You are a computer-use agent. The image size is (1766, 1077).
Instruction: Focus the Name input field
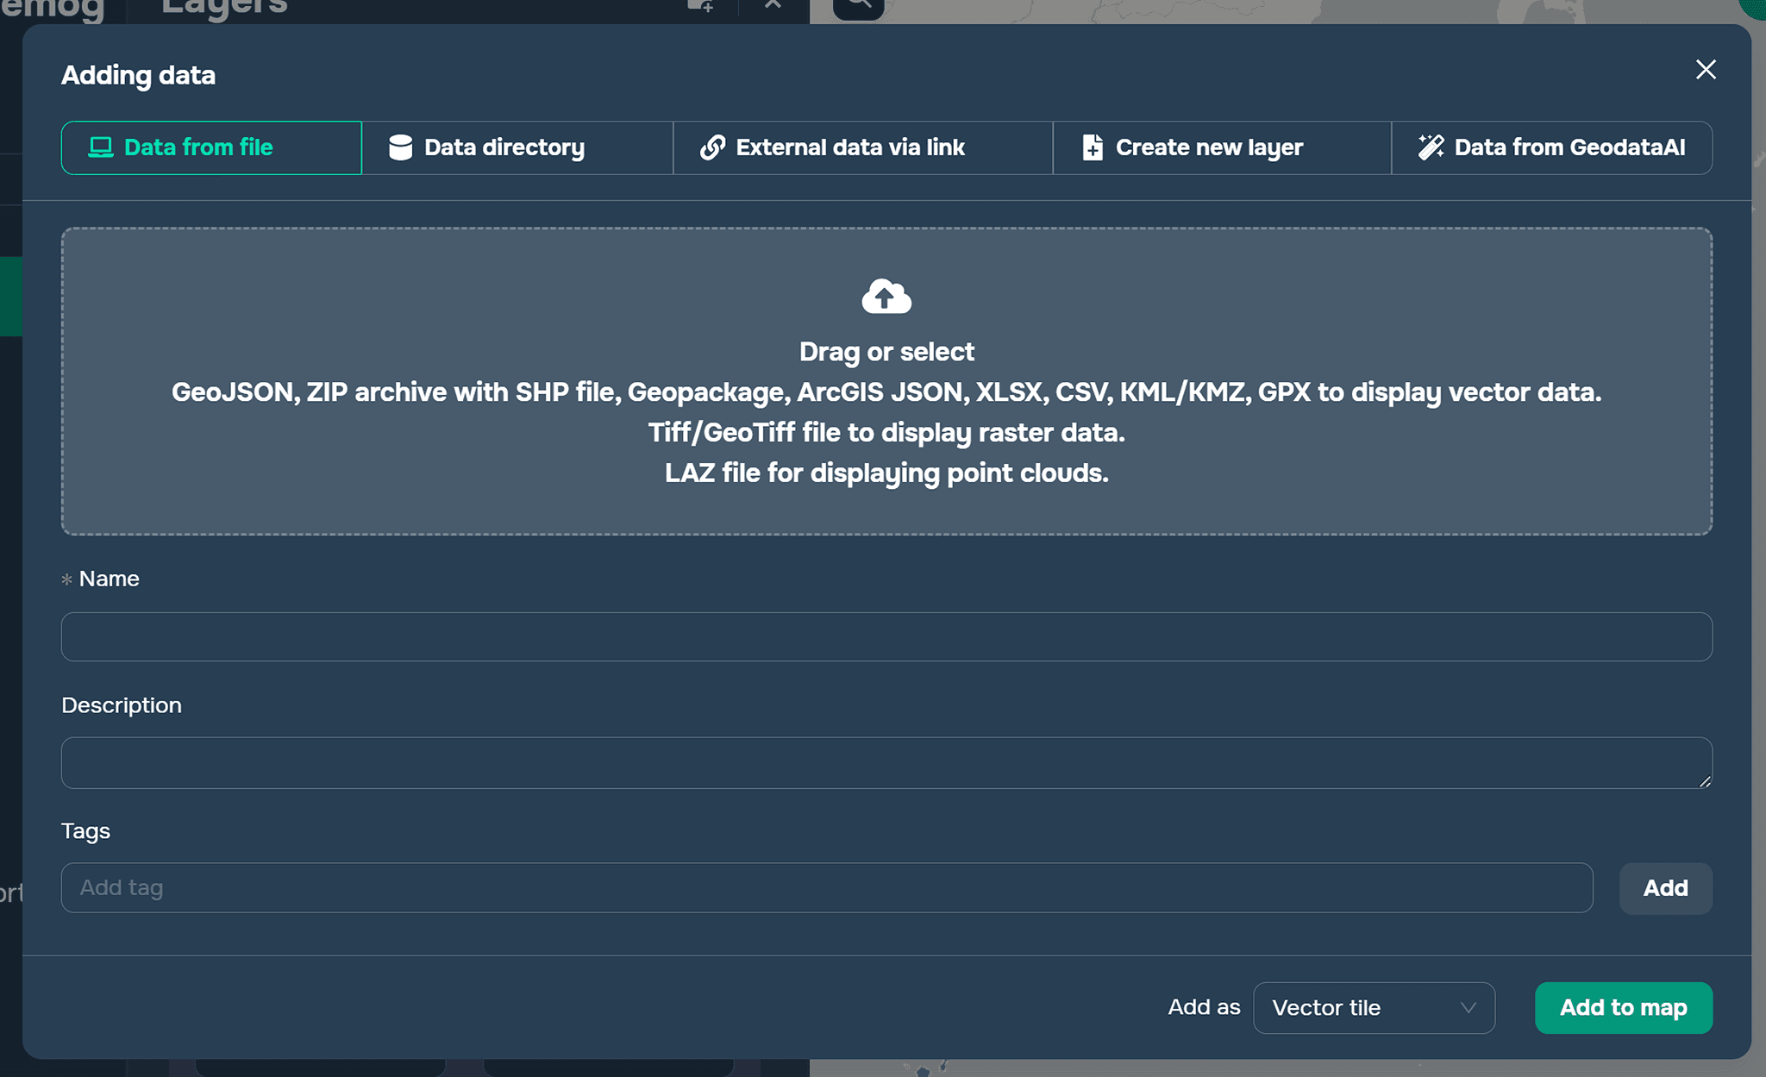(x=886, y=637)
